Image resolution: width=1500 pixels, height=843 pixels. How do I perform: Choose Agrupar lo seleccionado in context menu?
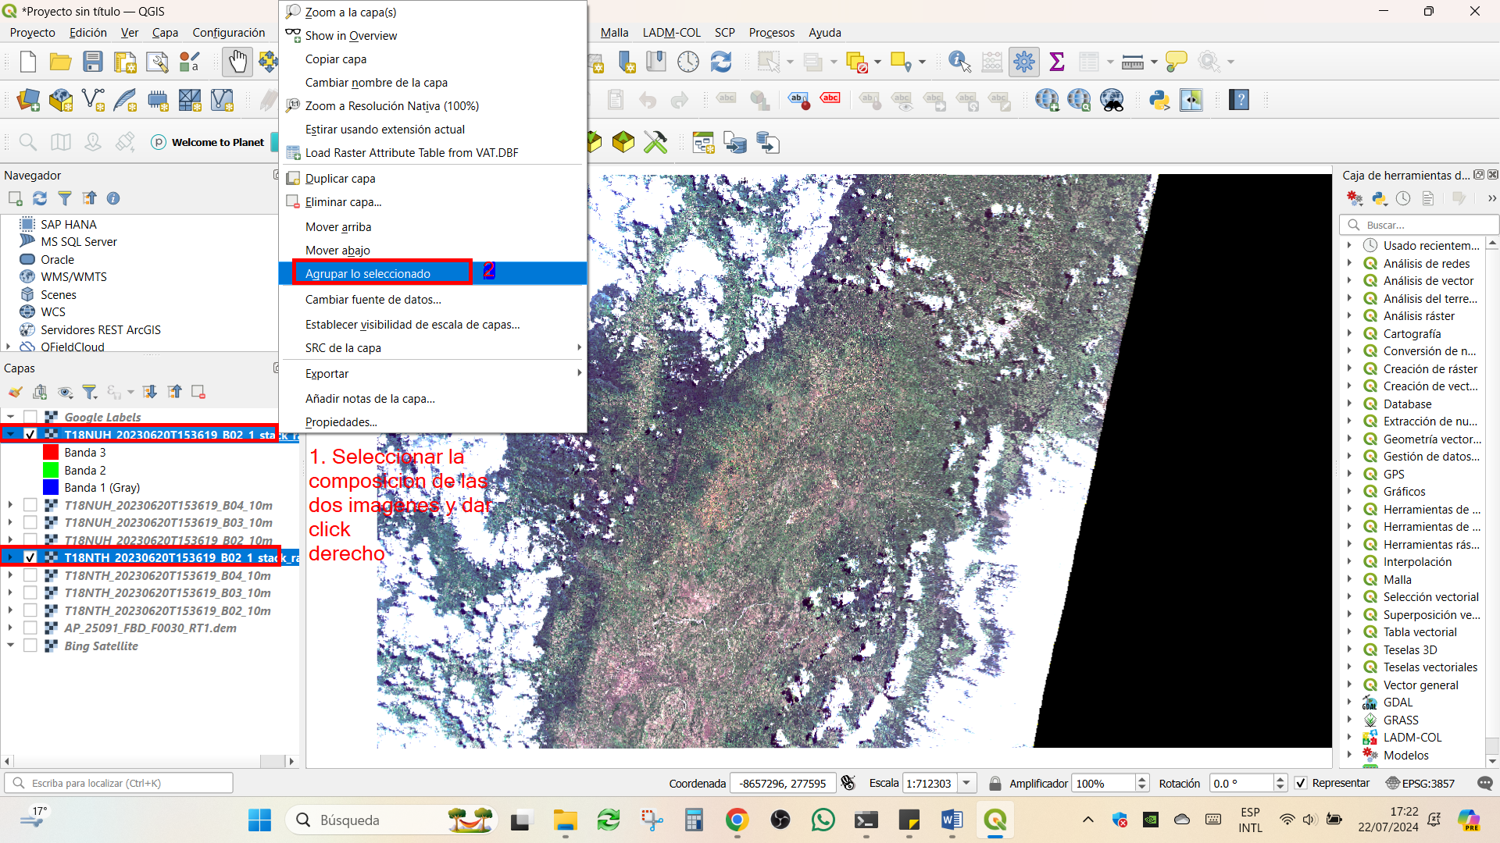point(368,273)
